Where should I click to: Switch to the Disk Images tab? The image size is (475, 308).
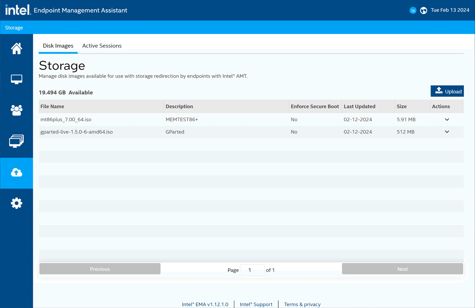tap(58, 46)
